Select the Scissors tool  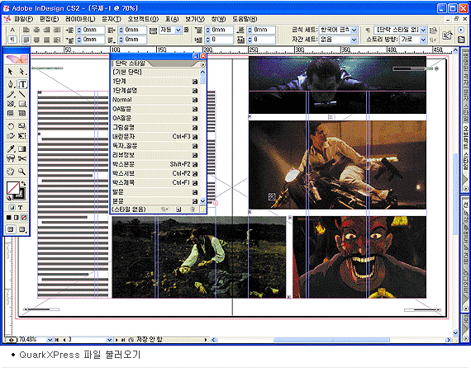pyautogui.click(x=22, y=158)
